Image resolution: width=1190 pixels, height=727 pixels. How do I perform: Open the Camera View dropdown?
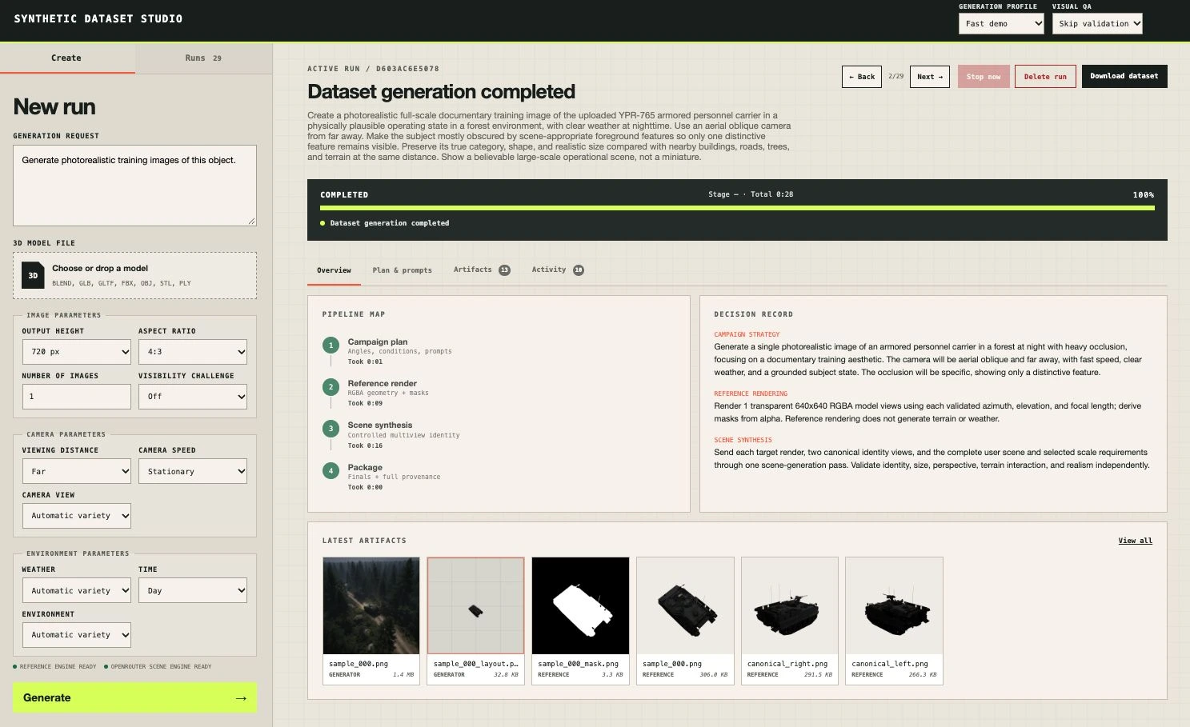tap(76, 516)
